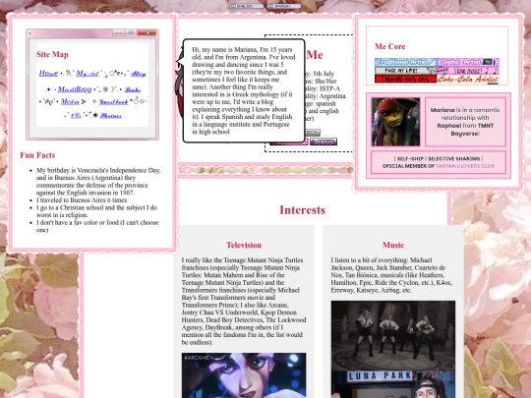Open the Links page from Site Map
Viewport: 531px width, 398px height.
pos(133,89)
